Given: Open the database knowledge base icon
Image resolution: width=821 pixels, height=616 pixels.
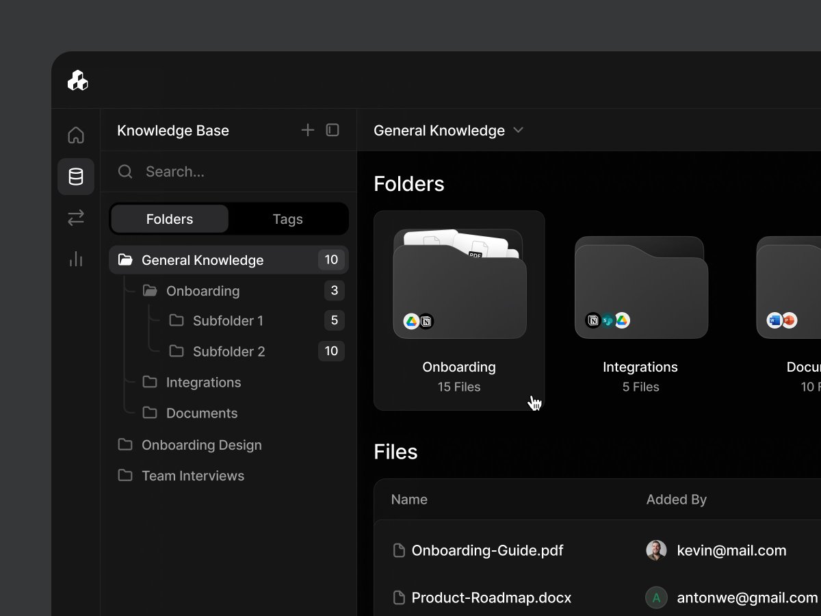Looking at the screenshot, I should click(x=76, y=177).
